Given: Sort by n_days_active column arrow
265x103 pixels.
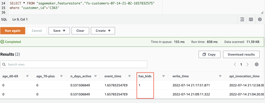Looking at the screenshot, I should click(95, 76).
